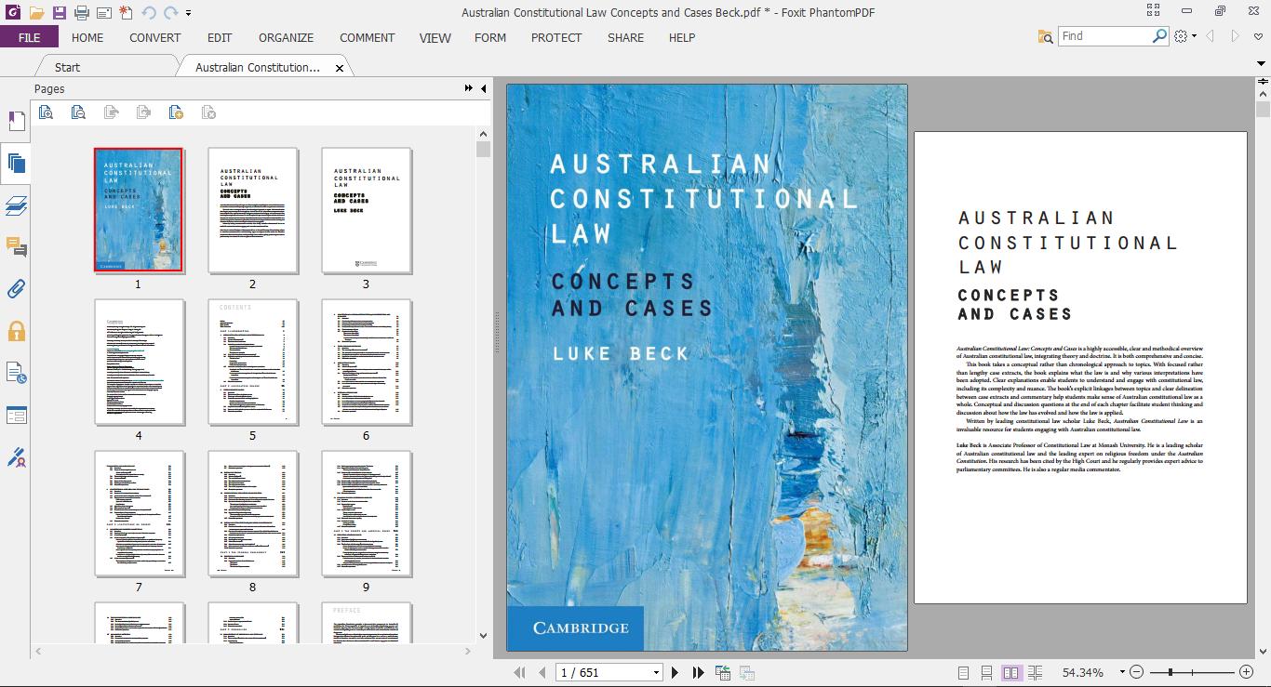Switch to single page view
Image resolution: width=1271 pixels, height=687 pixels.
963,672
